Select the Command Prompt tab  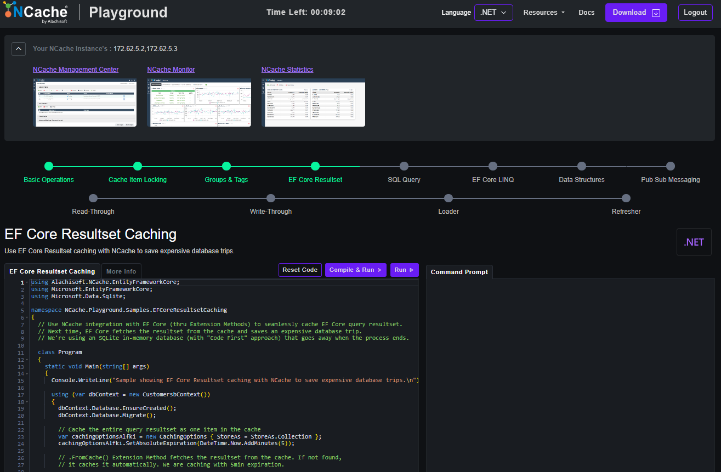coord(459,272)
